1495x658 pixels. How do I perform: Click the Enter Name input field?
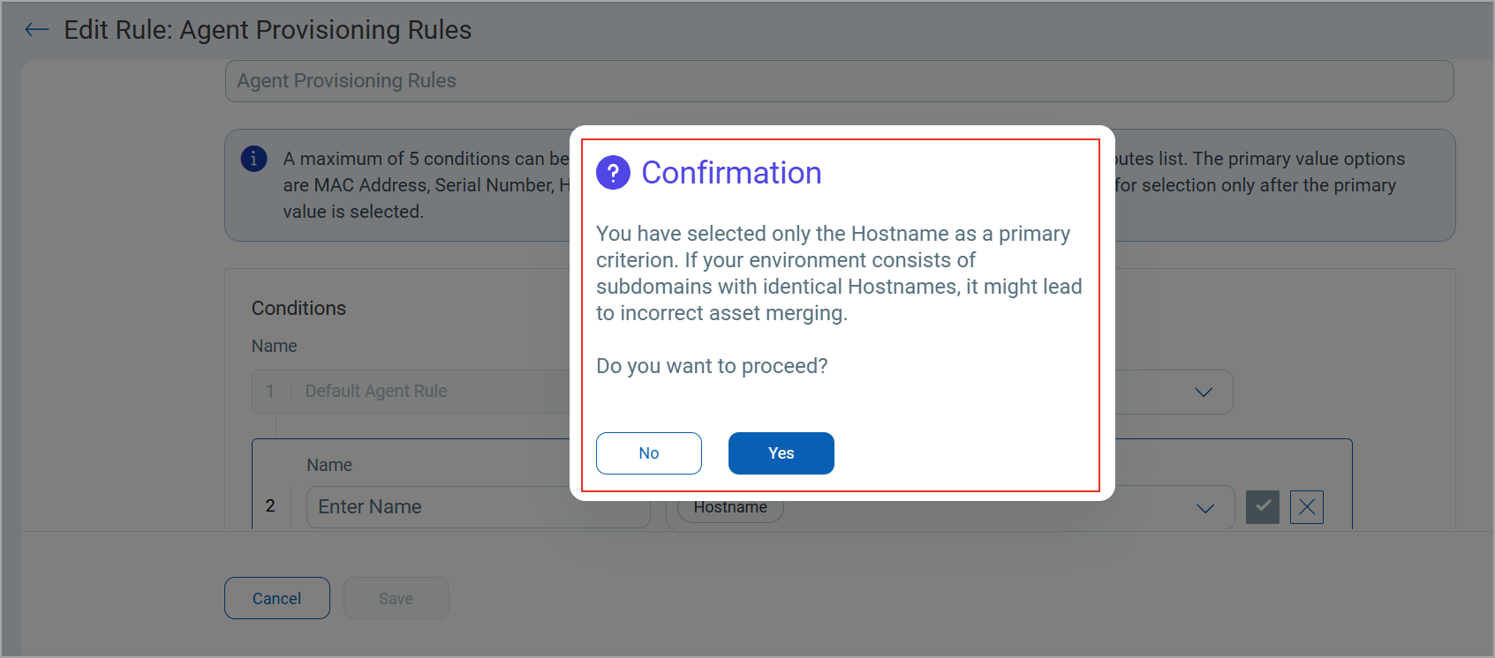click(479, 507)
